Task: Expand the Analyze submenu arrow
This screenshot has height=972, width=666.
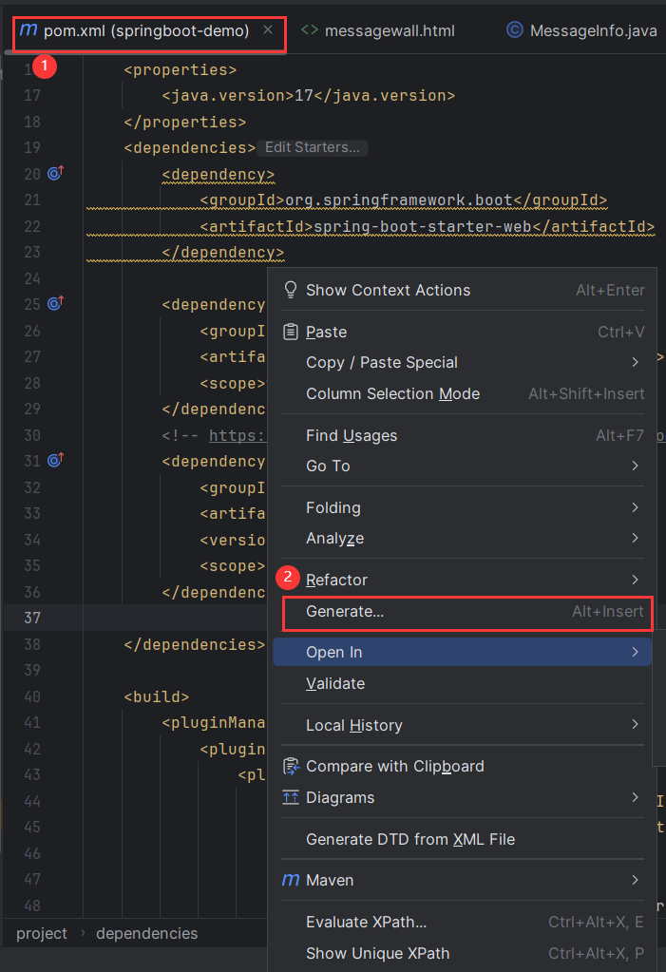Action: 635,538
